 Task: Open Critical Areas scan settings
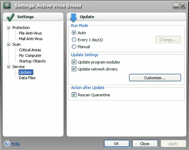[x=30, y=50]
